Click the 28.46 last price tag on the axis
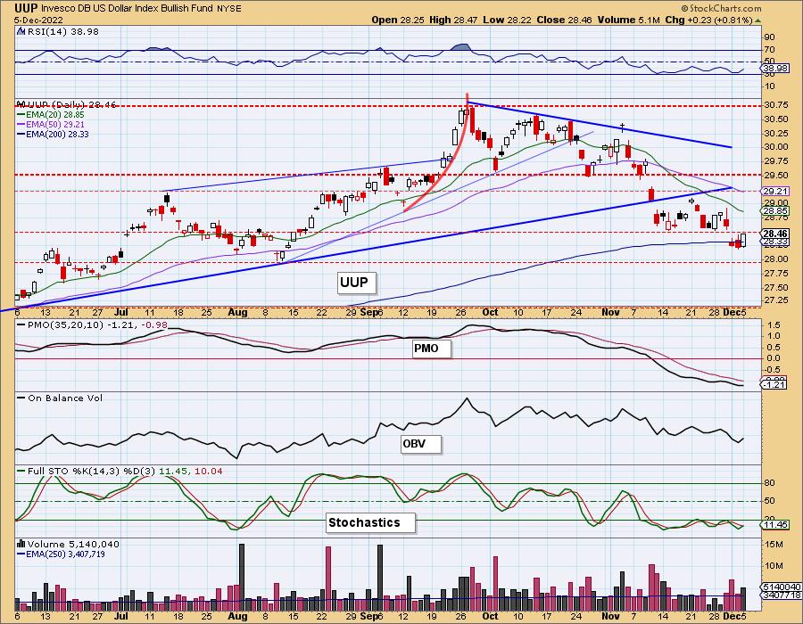The image size is (803, 624). point(774,232)
